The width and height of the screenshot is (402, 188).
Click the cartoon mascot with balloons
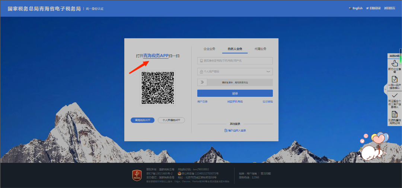coord(375,146)
